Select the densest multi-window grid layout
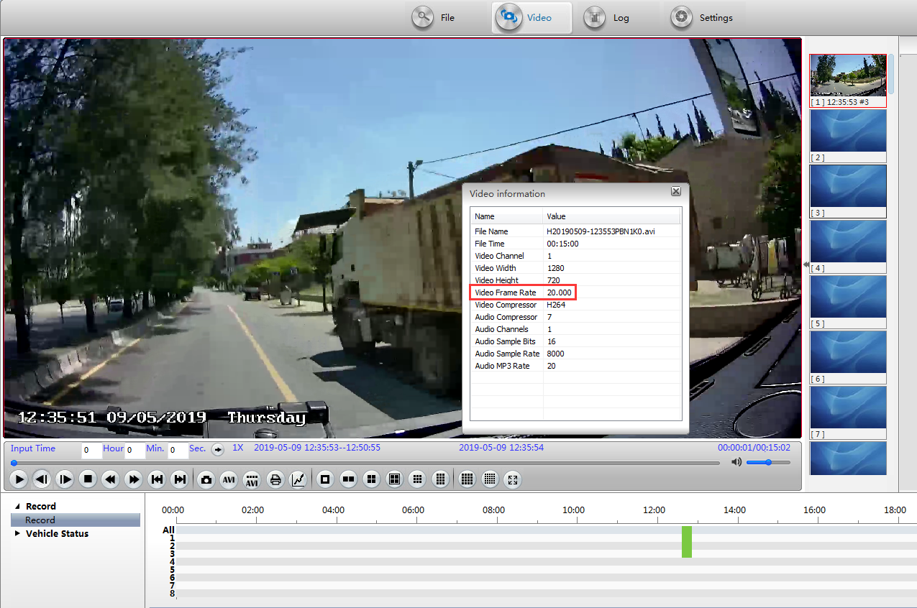The height and width of the screenshot is (608, 917). click(490, 479)
